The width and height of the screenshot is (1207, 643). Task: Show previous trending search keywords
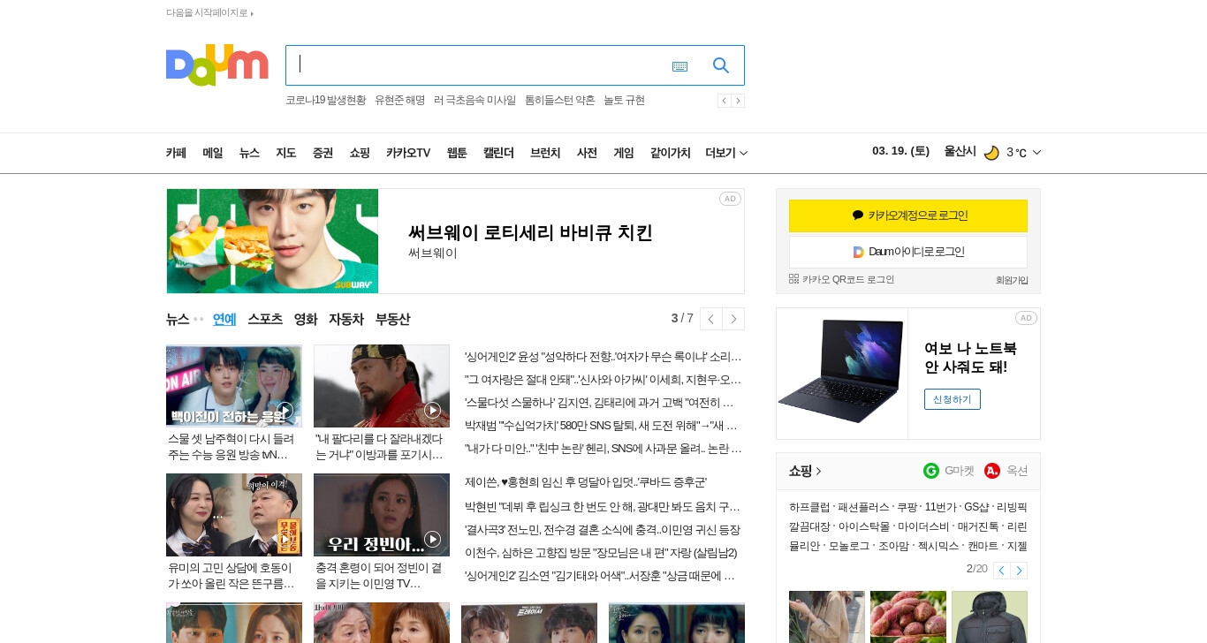(724, 101)
